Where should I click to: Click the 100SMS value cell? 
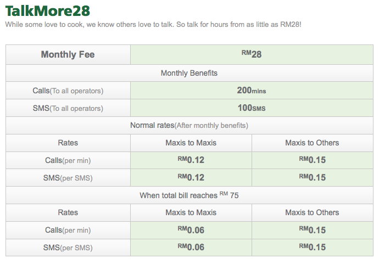pos(252,108)
